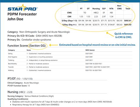The image size is (140, 107).
Task: Select the "Diabetes with Insulin injections" bullet
Action: [x=62, y=102]
